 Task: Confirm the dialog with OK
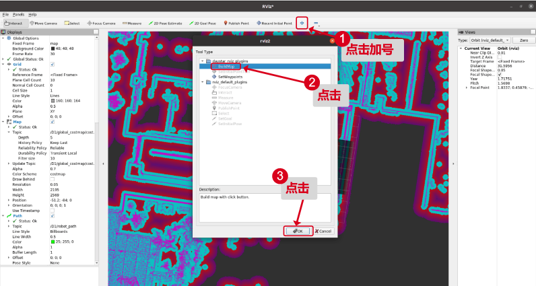pyautogui.click(x=298, y=231)
